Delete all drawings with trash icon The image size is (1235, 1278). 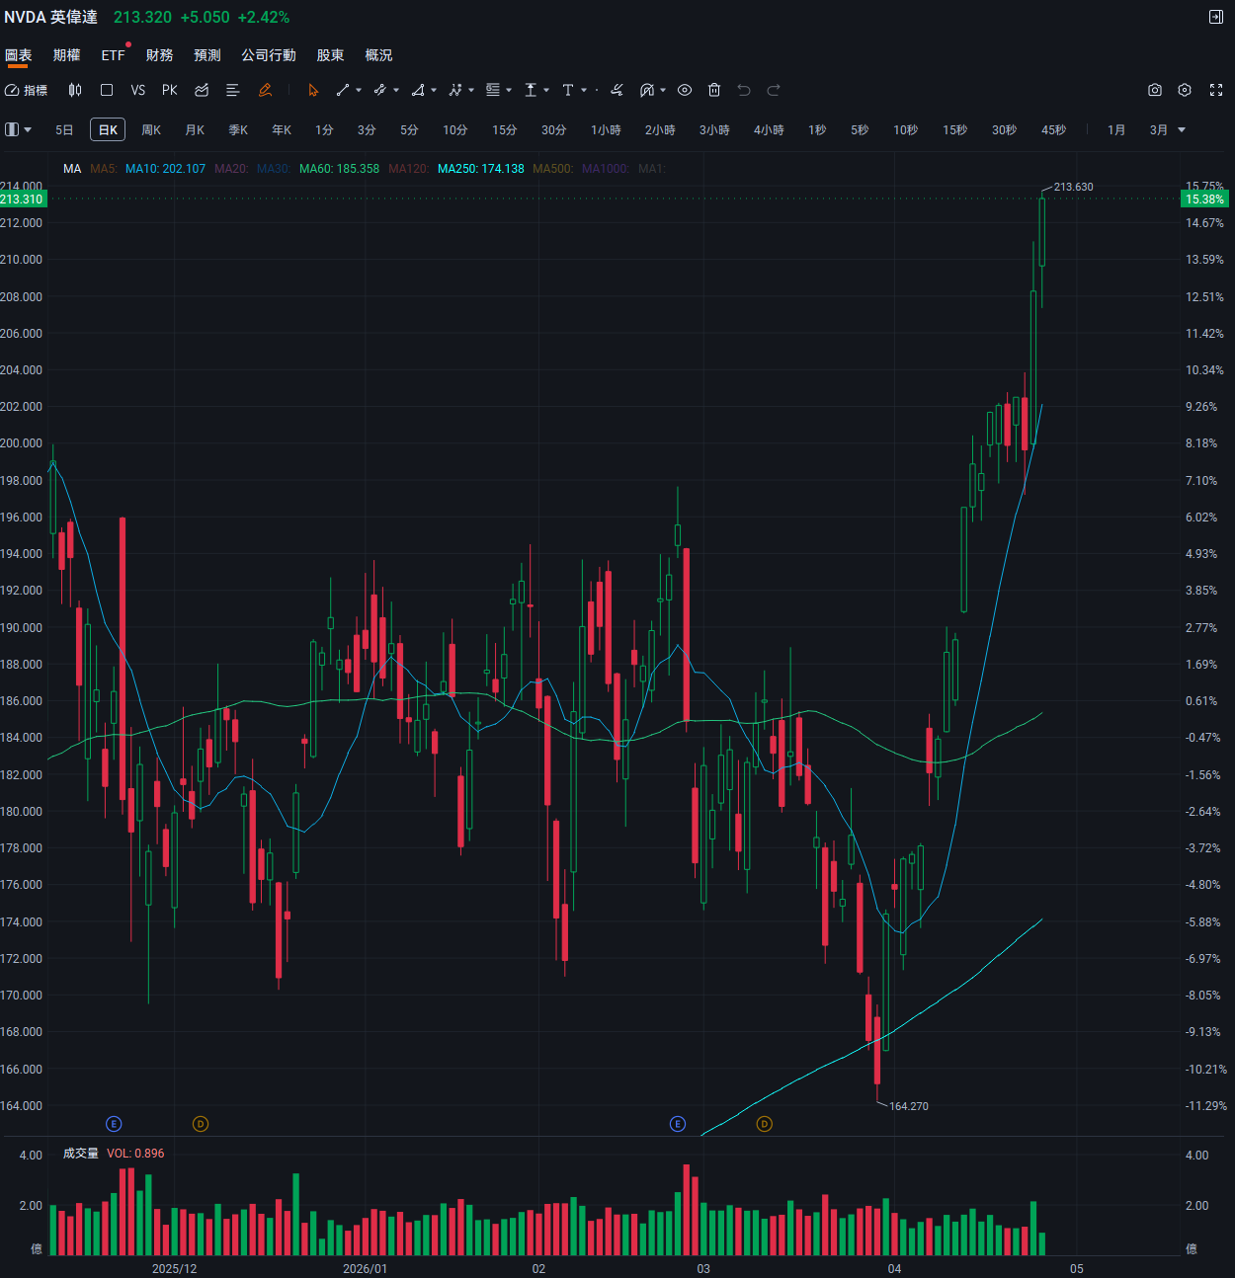714,90
